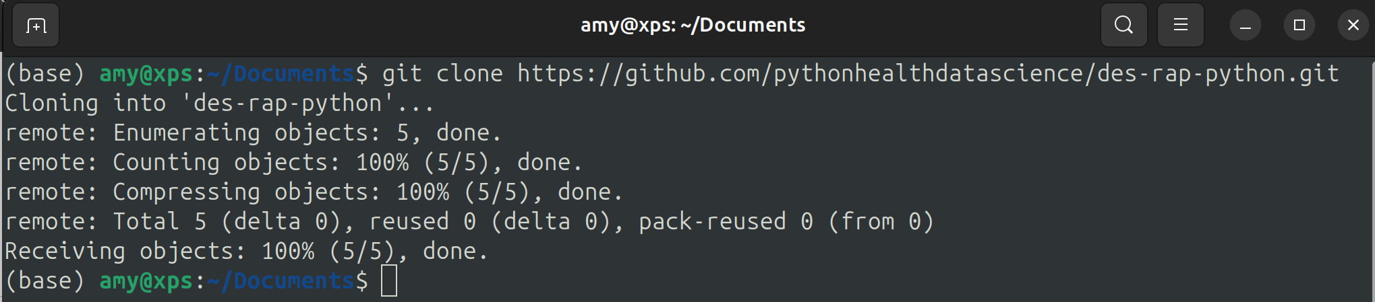Click the search magnifier icon
Screen dimensions: 1375x302
tap(1123, 26)
